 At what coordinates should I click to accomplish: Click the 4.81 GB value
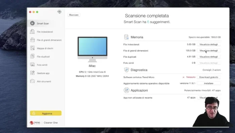[191, 57]
